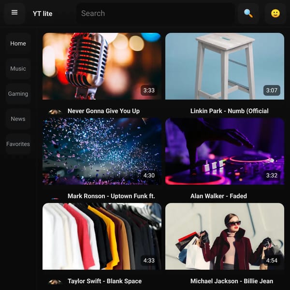The width and height of the screenshot is (290, 290).
Task: Click the YT lite logo text
Action: tap(43, 14)
